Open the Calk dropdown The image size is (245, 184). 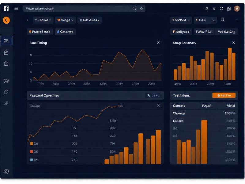pyautogui.click(x=205, y=20)
